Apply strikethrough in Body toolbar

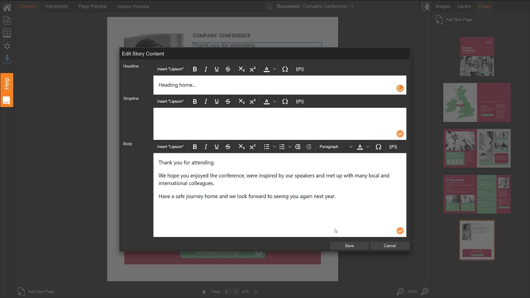(x=228, y=147)
